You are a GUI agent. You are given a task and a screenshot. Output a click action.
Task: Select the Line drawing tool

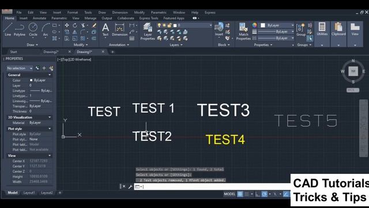[7, 29]
